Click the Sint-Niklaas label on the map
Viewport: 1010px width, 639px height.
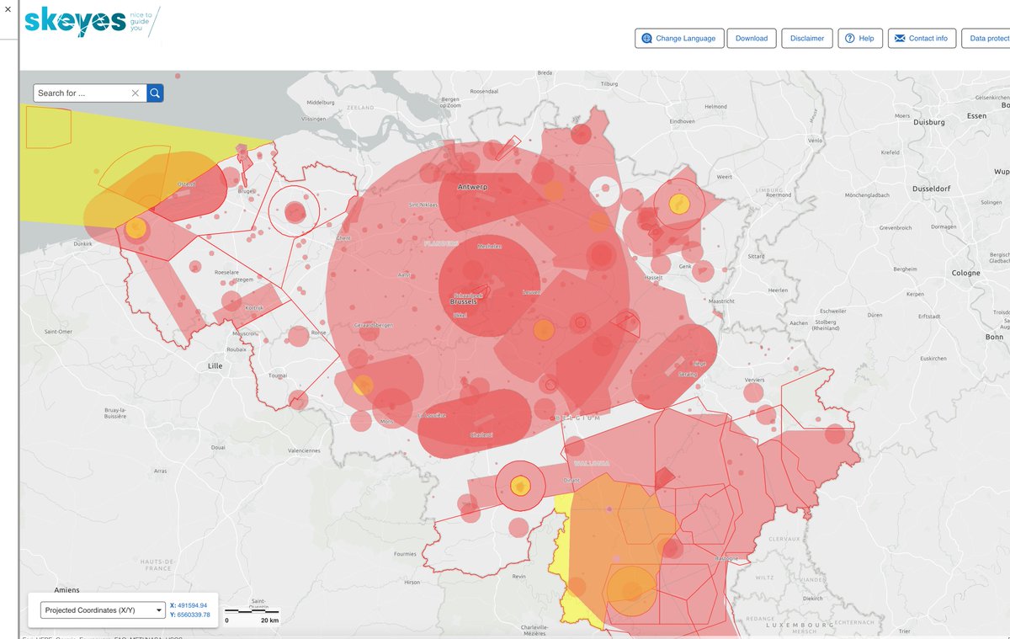click(423, 205)
